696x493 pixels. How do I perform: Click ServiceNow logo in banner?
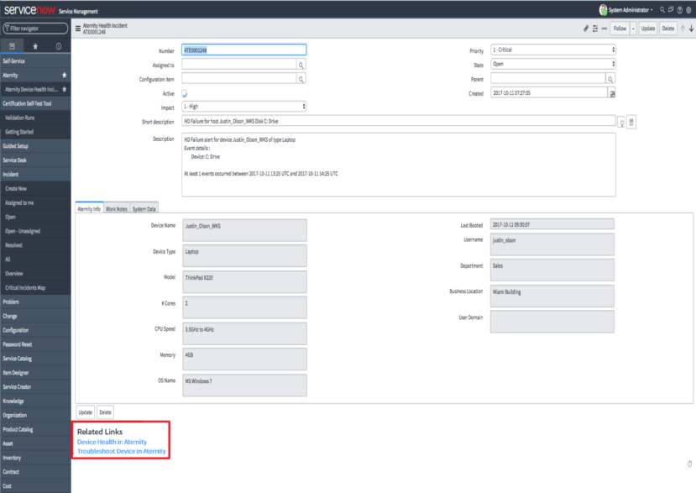pyautogui.click(x=29, y=10)
